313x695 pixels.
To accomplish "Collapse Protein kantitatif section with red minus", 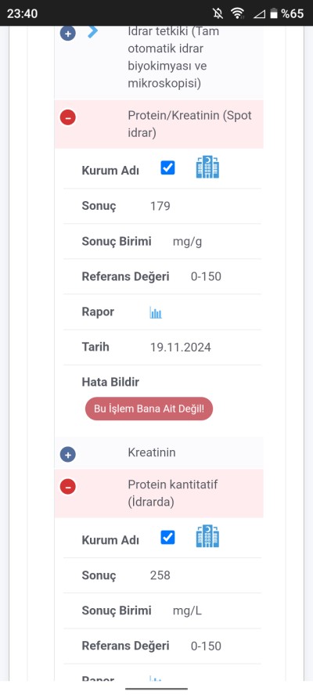I will click(x=68, y=487).
